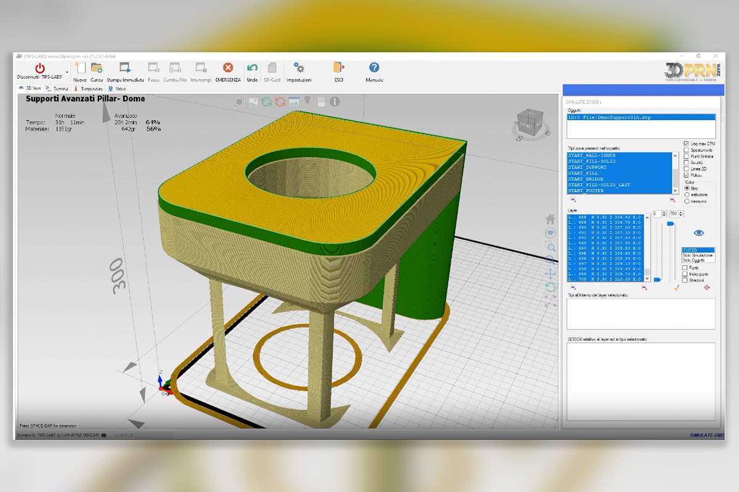739x492 pixels.
Task: Click the home view icon in the viewport
Action: click(551, 220)
